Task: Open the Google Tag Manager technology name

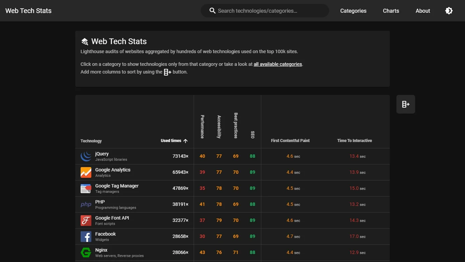Action: coord(117,186)
